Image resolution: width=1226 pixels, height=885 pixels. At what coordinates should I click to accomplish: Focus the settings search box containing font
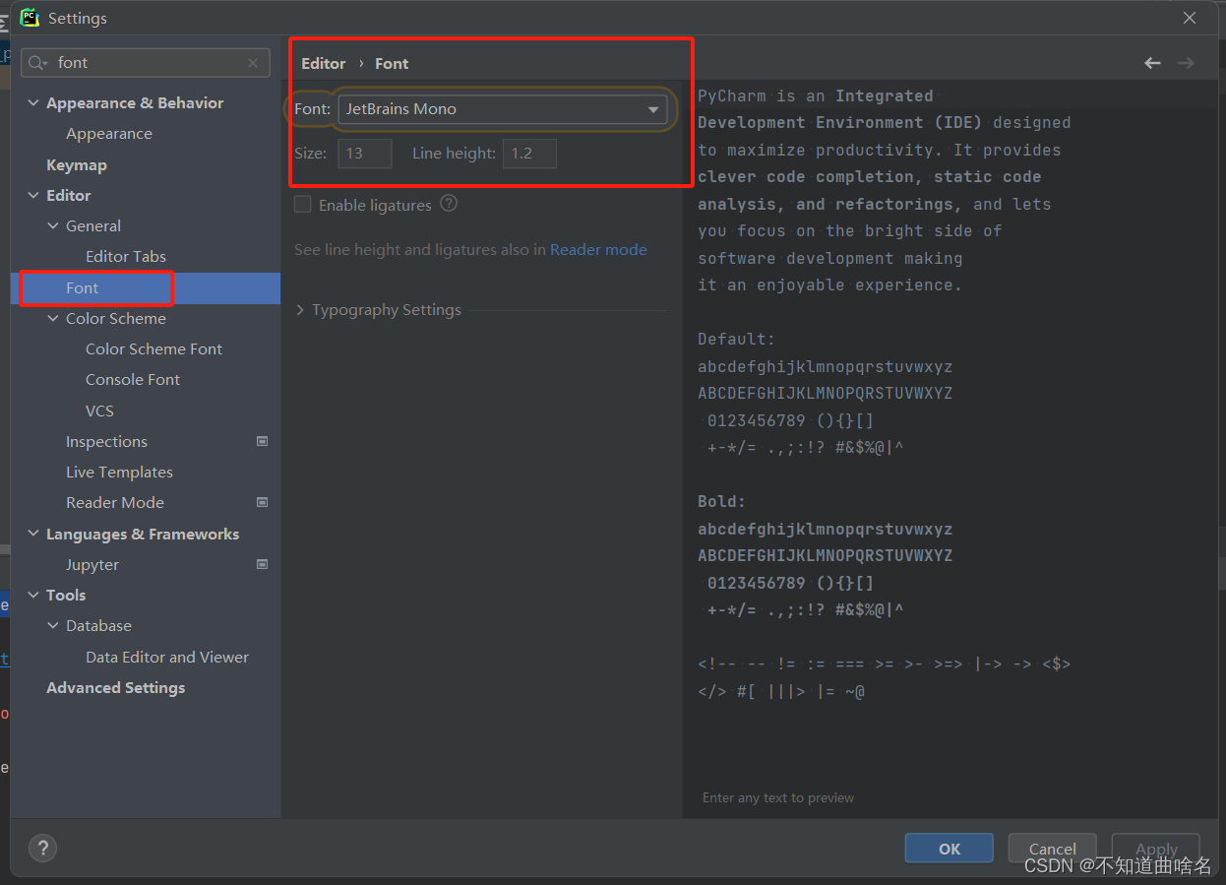pyautogui.click(x=146, y=63)
